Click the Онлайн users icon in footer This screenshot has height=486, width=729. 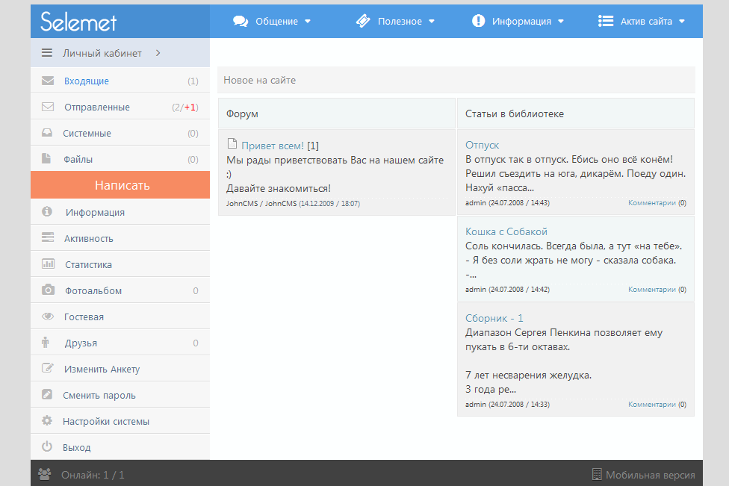tap(45, 474)
